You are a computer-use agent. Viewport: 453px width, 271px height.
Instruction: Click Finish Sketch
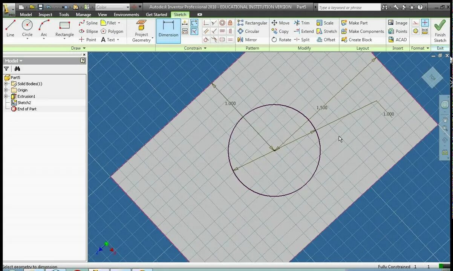[440, 31]
